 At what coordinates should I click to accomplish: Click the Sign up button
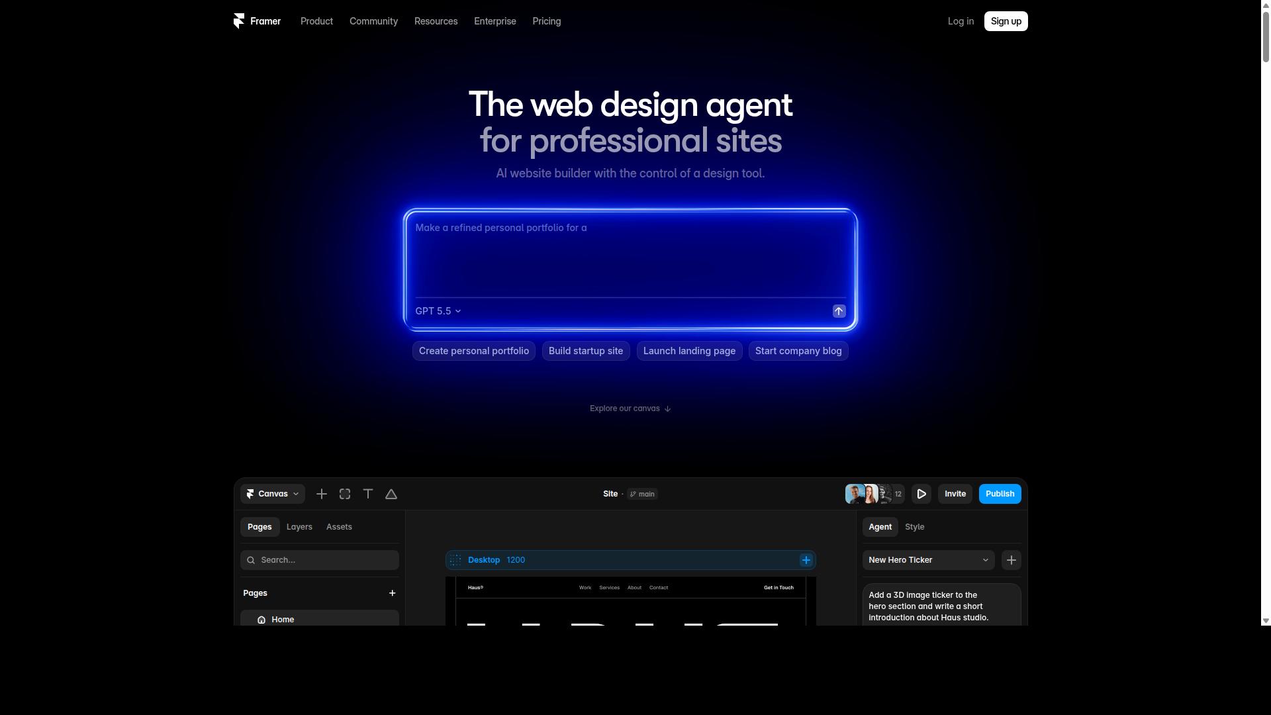[x=1006, y=21]
